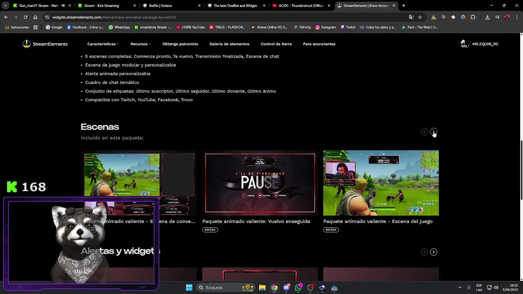The image size is (523, 294).
Task: Expand the Recursos menu
Action: [141, 44]
